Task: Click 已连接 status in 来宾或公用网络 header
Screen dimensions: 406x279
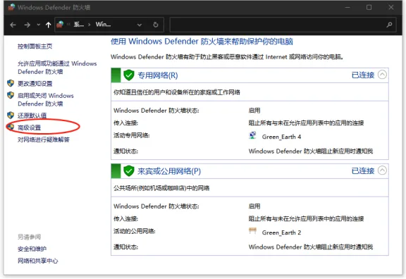Action: pyautogui.click(x=363, y=170)
